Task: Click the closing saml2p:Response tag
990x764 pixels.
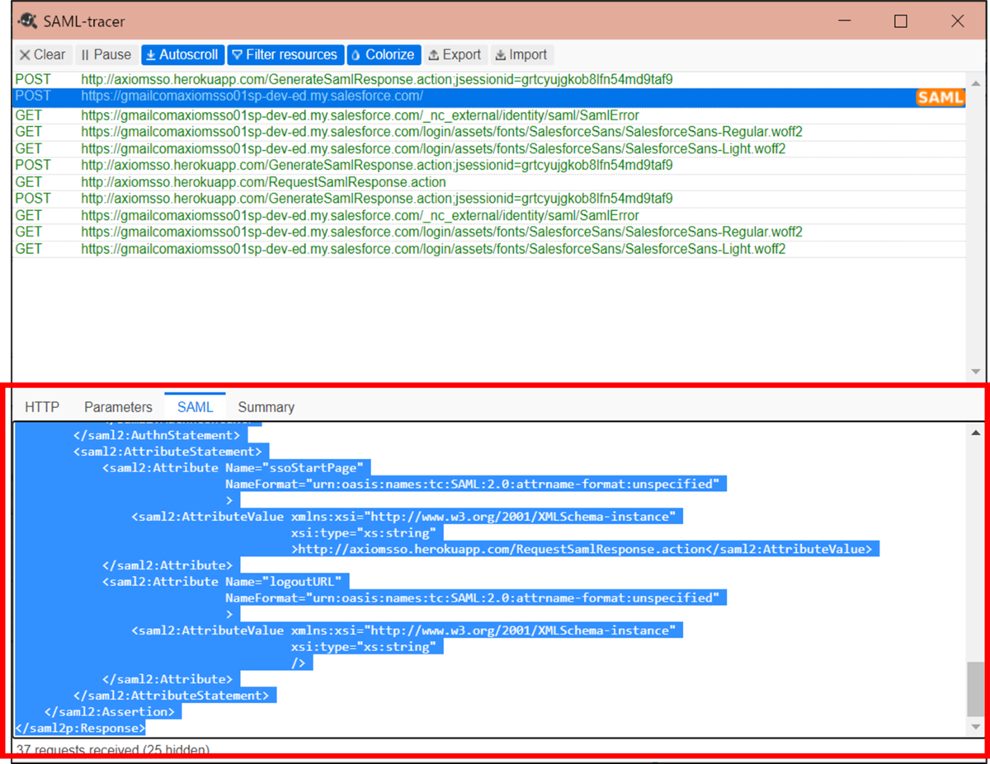Action: pos(80,728)
